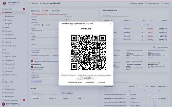Click App-QR anzeigen in header
Screen dimensions: 172x107
[137, 3]
